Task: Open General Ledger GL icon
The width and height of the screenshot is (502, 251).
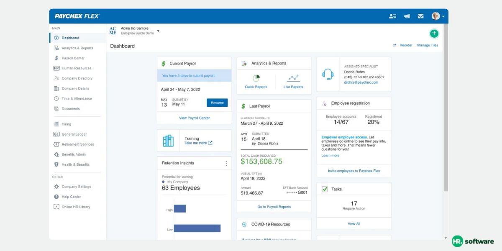Action: click(56, 134)
